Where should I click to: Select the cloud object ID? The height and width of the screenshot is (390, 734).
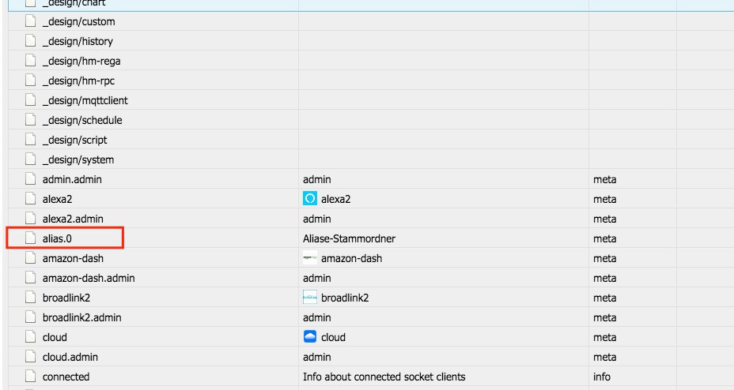coord(55,337)
